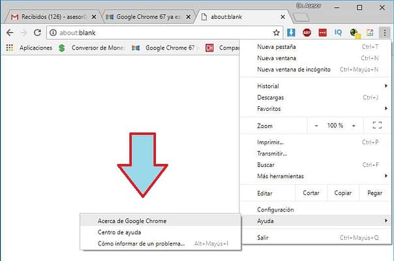The width and height of the screenshot is (394, 261).
Task: Open the IQ extension icon
Action: point(338,33)
